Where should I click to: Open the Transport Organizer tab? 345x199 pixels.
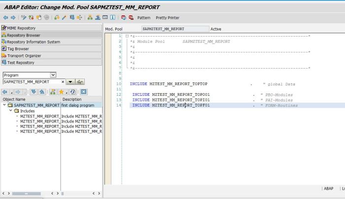[25, 56]
